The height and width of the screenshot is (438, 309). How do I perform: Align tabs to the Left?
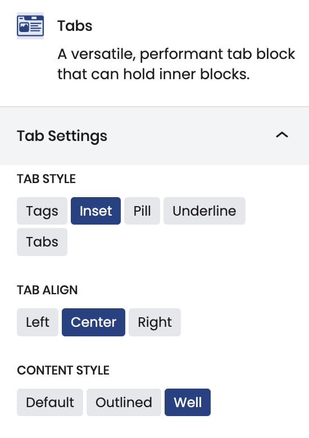click(38, 322)
